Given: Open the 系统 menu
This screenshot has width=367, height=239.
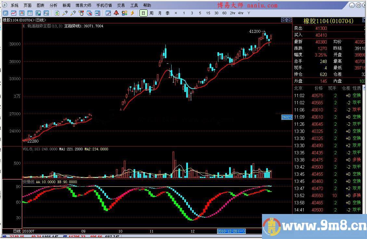Looking at the screenshot, I should [14, 5].
